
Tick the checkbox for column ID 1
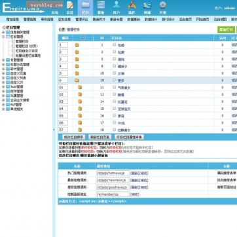(x=114, y=45)
